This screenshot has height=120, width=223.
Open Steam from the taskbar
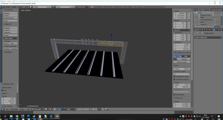(34, 116)
